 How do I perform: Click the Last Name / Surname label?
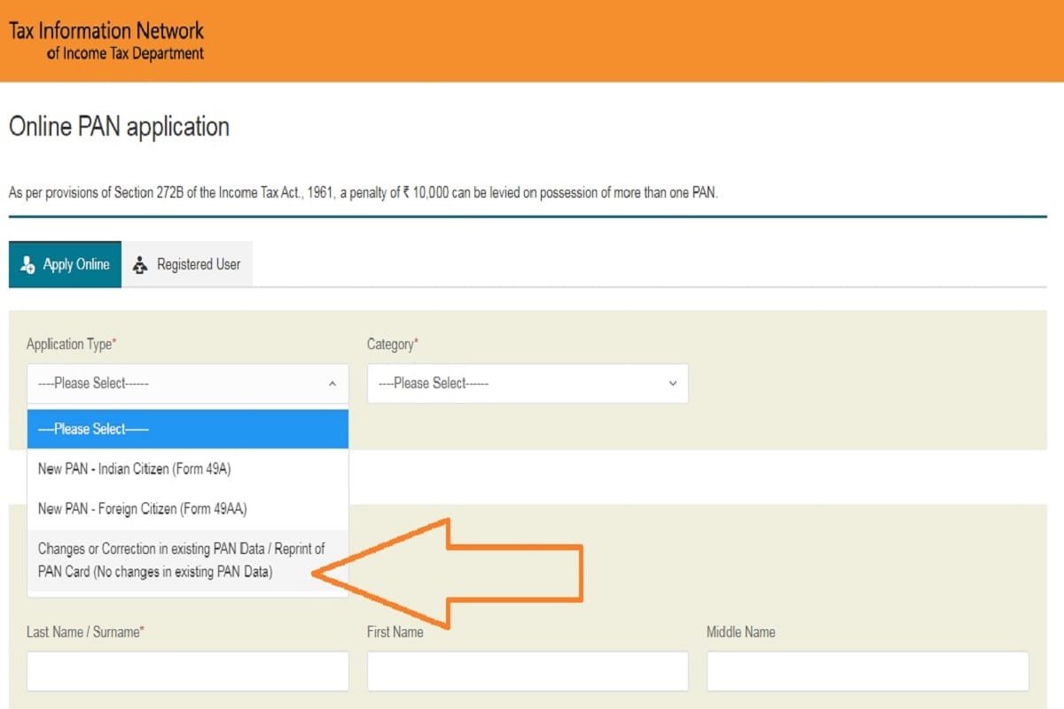[x=85, y=632]
